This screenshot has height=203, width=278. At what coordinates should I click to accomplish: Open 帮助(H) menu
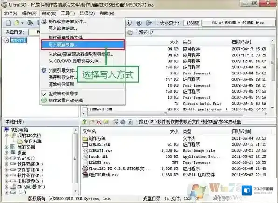point(107,14)
